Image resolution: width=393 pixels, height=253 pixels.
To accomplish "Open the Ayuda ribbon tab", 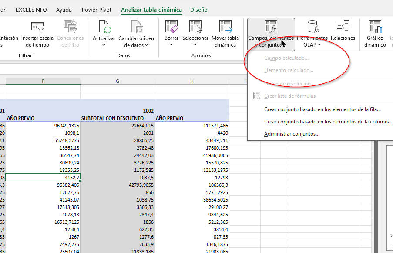I will click(64, 10).
